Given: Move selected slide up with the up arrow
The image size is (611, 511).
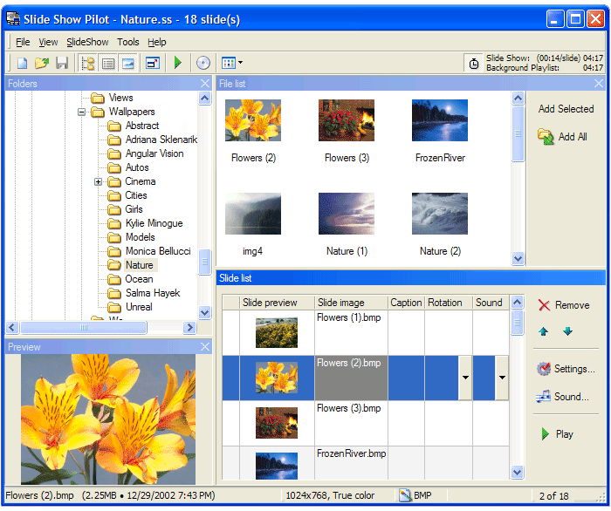Looking at the screenshot, I should 544,331.
